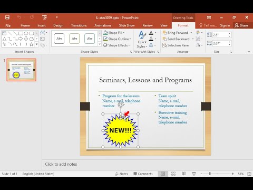Open the Size dialog launcher
The height and width of the screenshot is (190, 253).
[231, 52]
